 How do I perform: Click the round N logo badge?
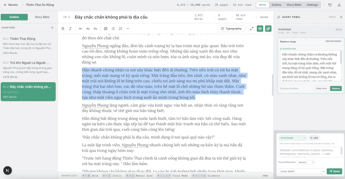point(7,170)
